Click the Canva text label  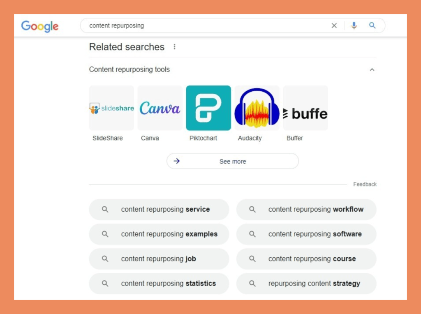click(150, 138)
